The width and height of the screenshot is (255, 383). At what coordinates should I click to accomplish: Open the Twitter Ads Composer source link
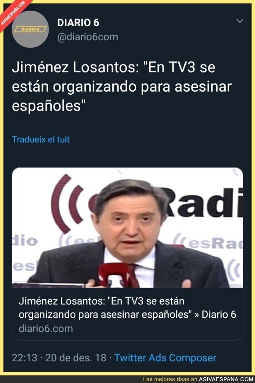tap(165, 358)
